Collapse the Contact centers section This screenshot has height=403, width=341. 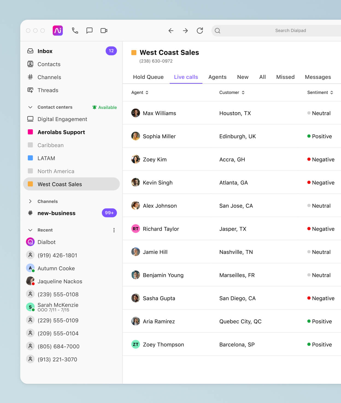click(30, 107)
